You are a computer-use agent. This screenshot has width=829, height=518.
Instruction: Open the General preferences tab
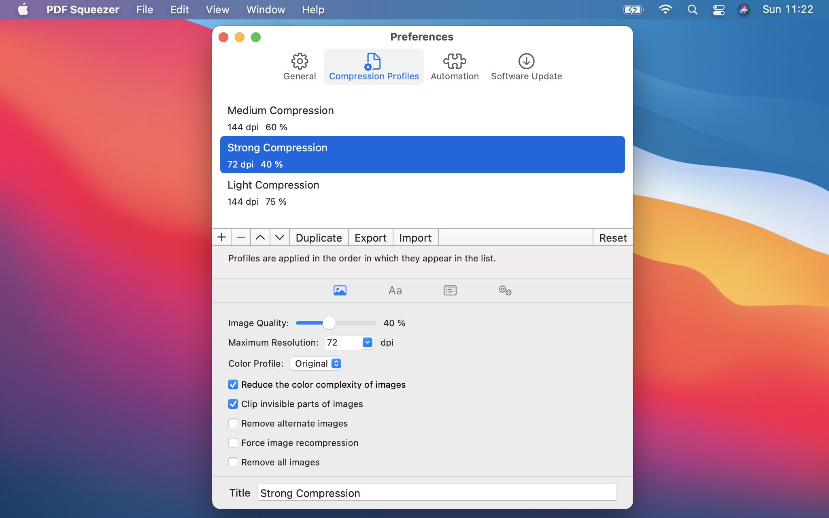click(x=300, y=67)
